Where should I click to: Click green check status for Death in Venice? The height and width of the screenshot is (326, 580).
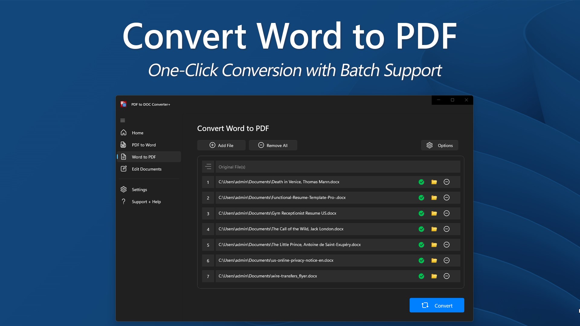(x=421, y=182)
